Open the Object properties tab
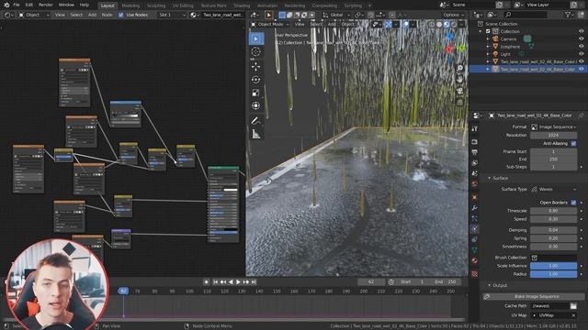The image size is (588, 330). (474, 197)
